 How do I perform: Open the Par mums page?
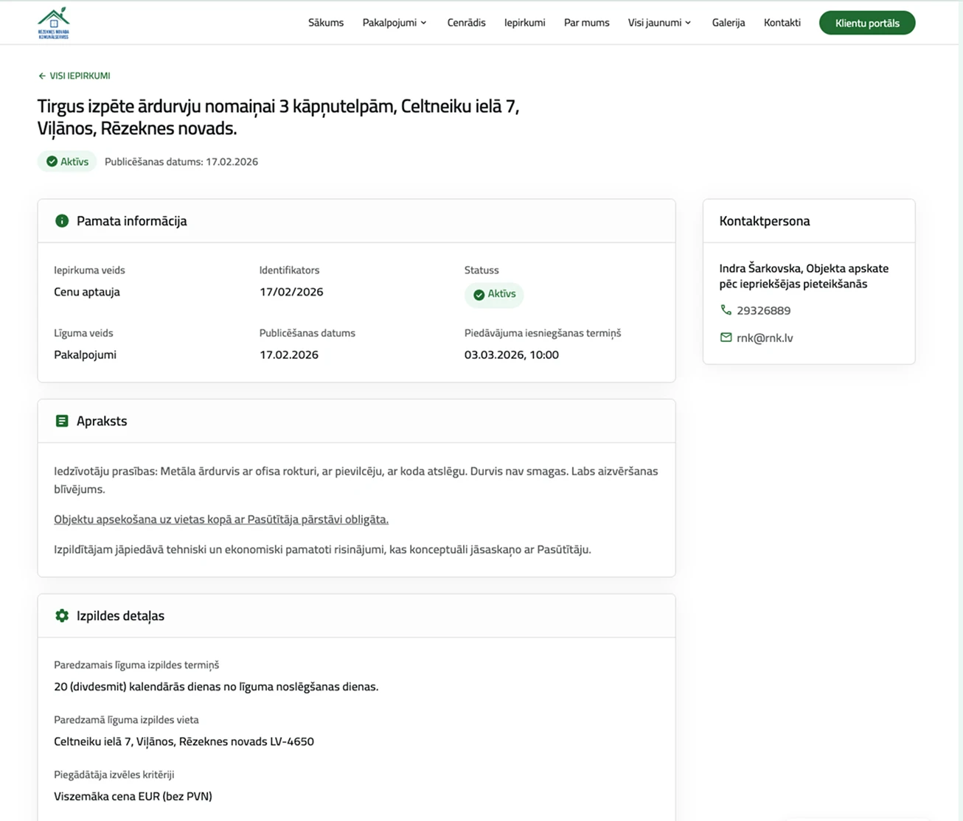pyautogui.click(x=586, y=23)
